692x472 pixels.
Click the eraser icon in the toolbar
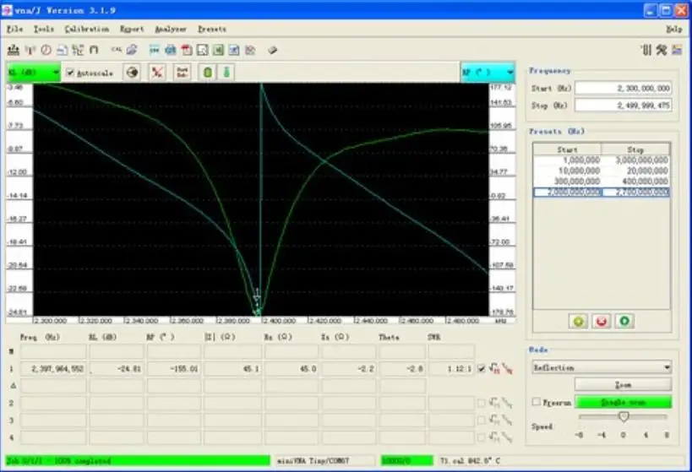click(x=272, y=50)
